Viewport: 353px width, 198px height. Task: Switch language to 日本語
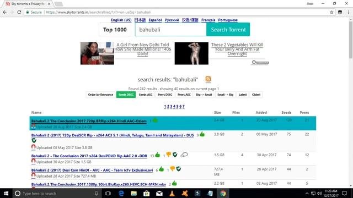coord(140,20)
